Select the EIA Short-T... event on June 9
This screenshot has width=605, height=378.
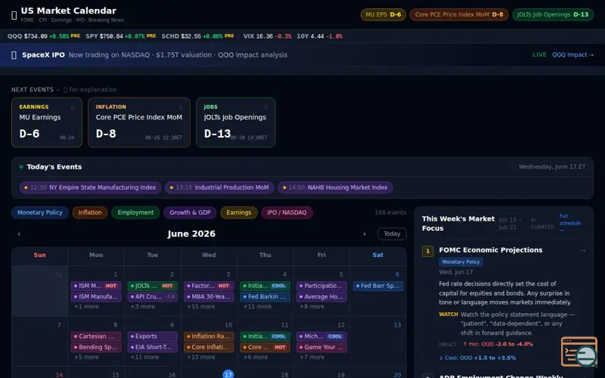pyautogui.click(x=153, y=347)
